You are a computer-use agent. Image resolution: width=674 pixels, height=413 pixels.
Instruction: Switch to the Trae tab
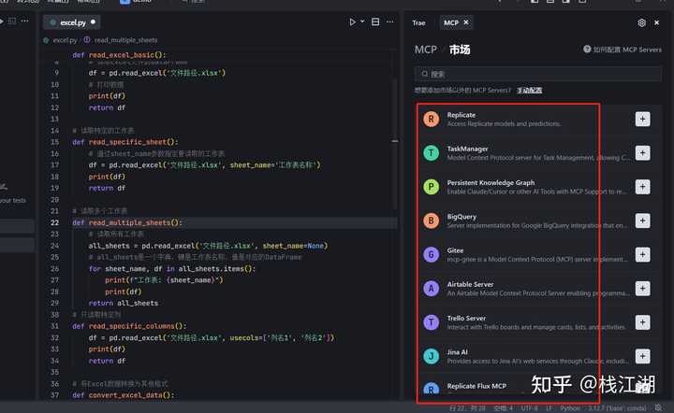click(x=418, y=22)
